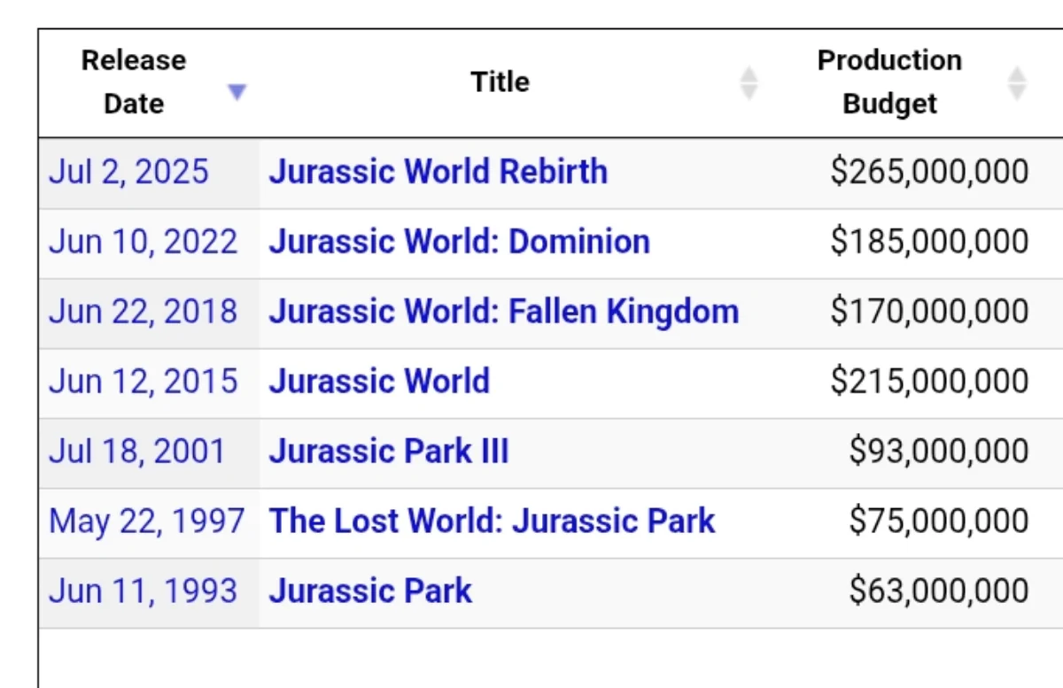Expand sorting options on the Title header

749,81
